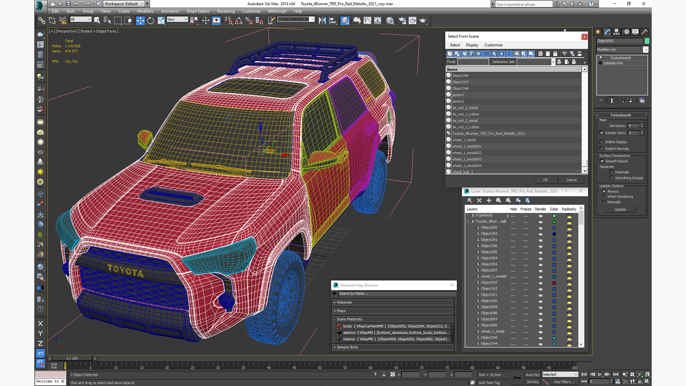Toggle Display Lights filter in Select From Scene
The width and height of the screenshot is (686, 386).
pos(464,54)
